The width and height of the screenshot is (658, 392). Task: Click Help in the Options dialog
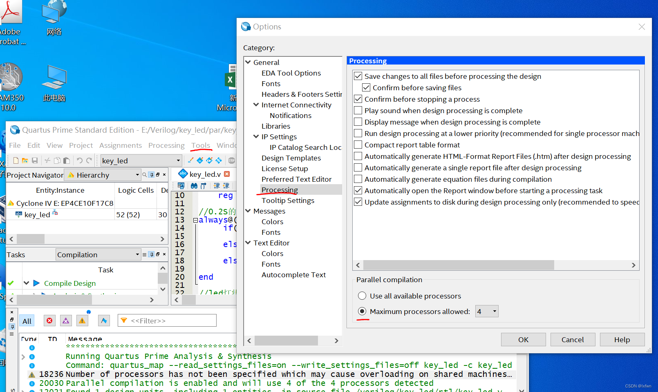pyautogui.click(x=622, y=340)
